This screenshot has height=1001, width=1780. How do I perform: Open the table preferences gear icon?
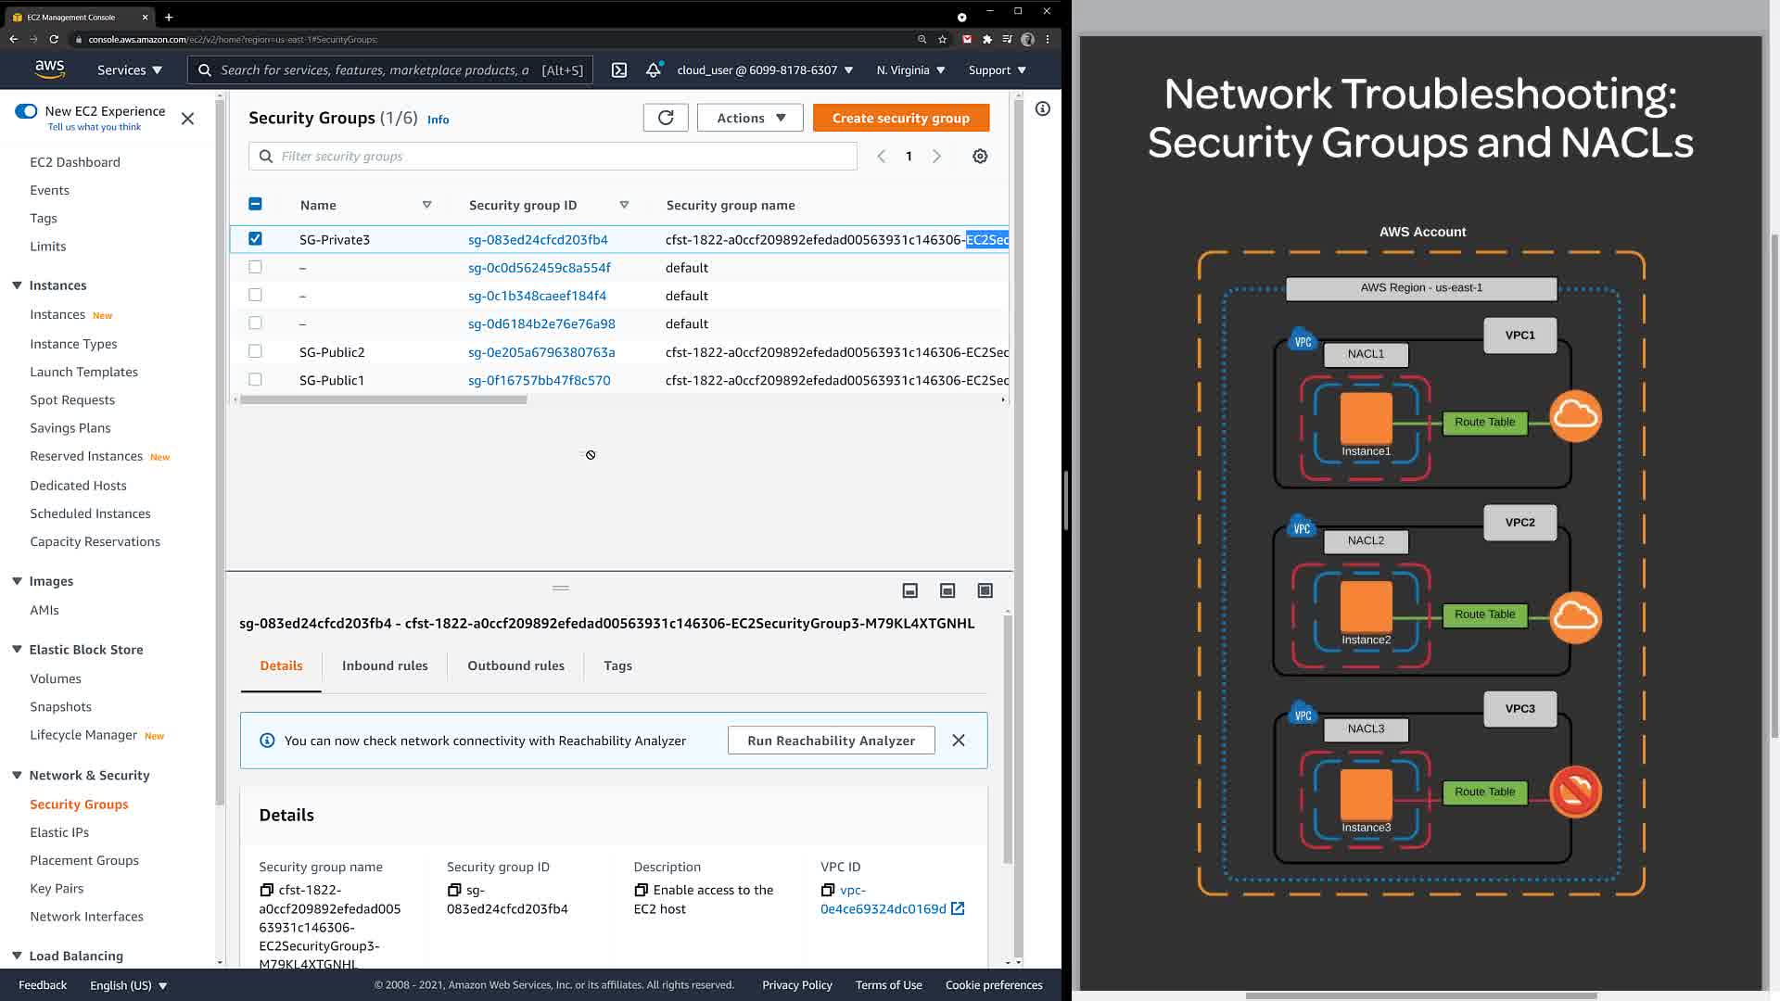980,157
